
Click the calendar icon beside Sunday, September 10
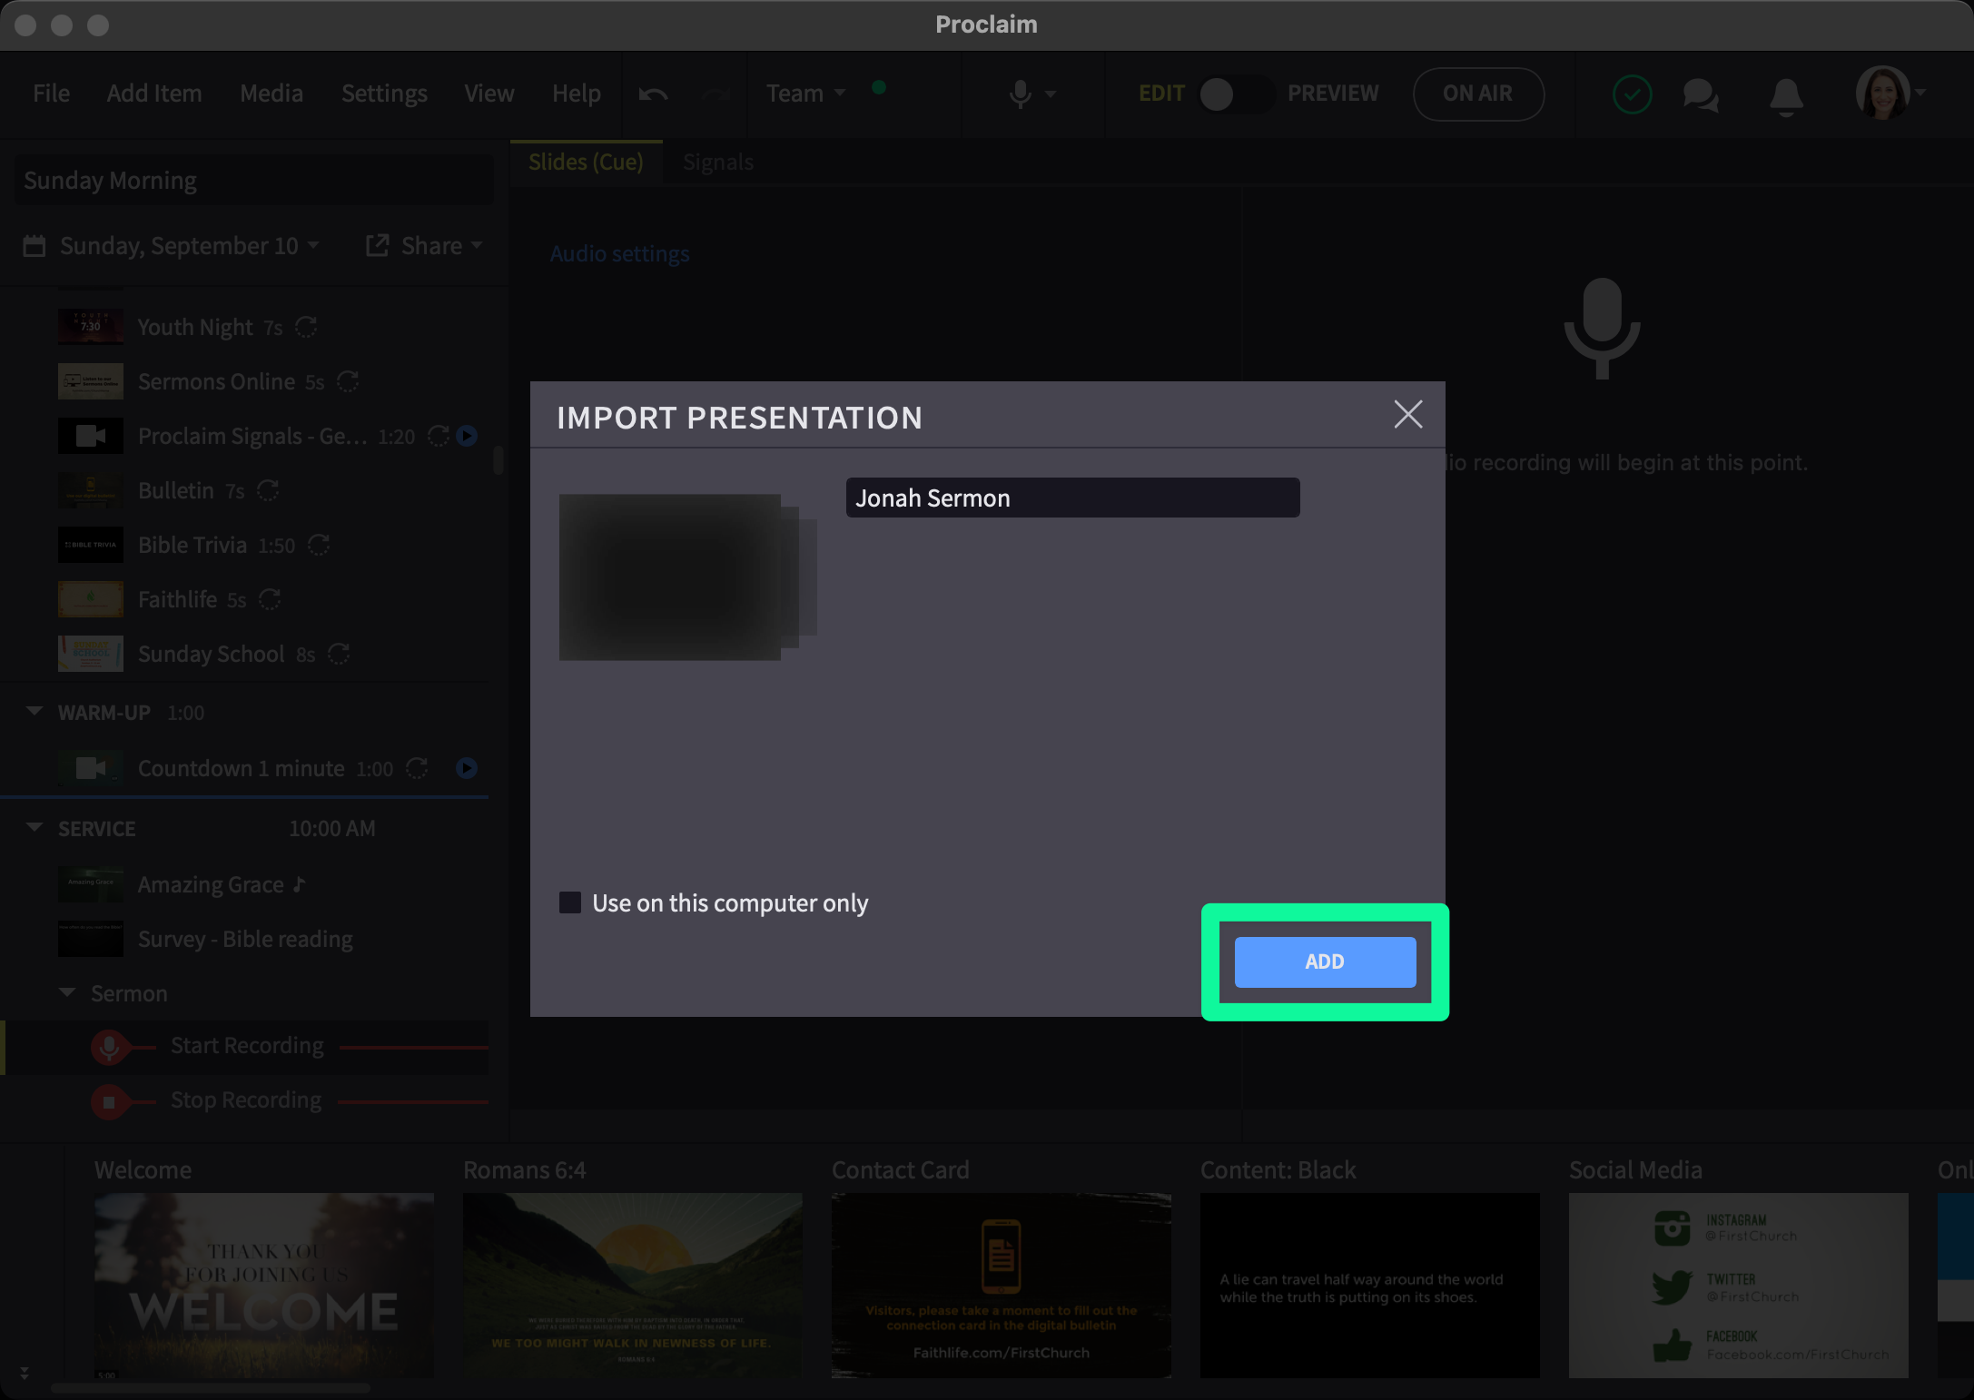pos(35,246)
